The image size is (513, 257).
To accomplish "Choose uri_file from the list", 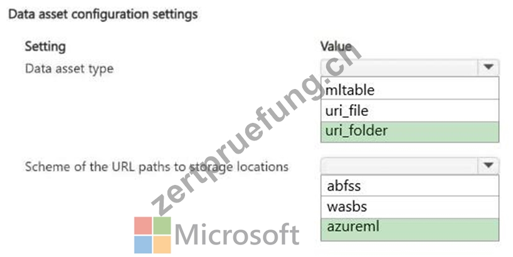I will 410,110.
